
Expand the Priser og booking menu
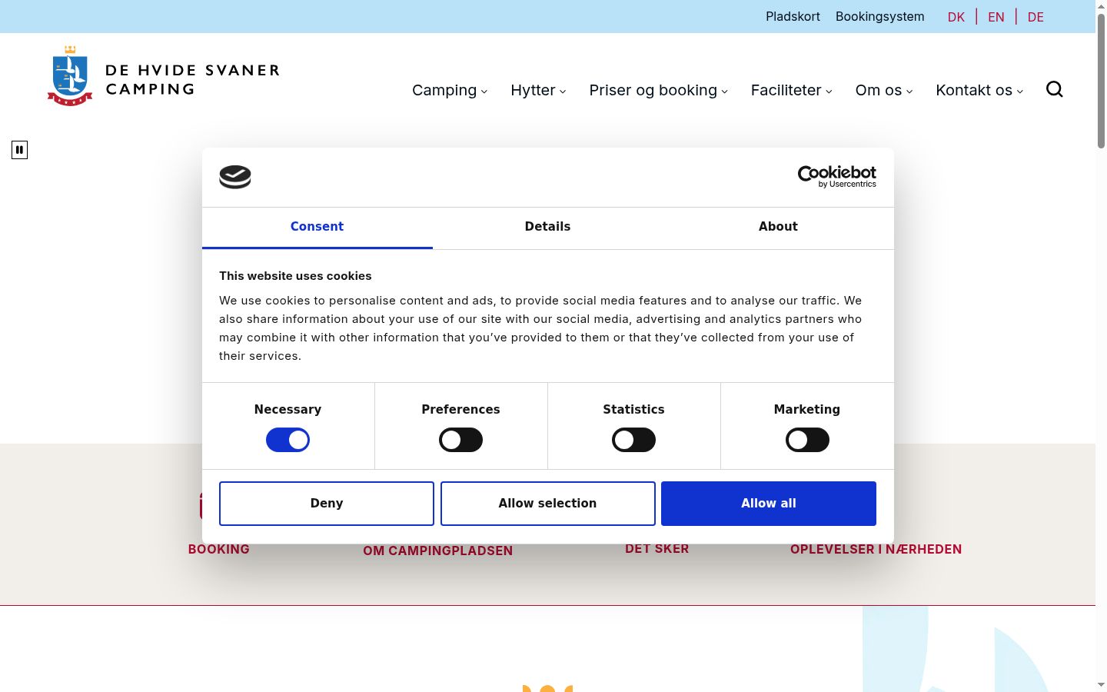pos(658,90)
